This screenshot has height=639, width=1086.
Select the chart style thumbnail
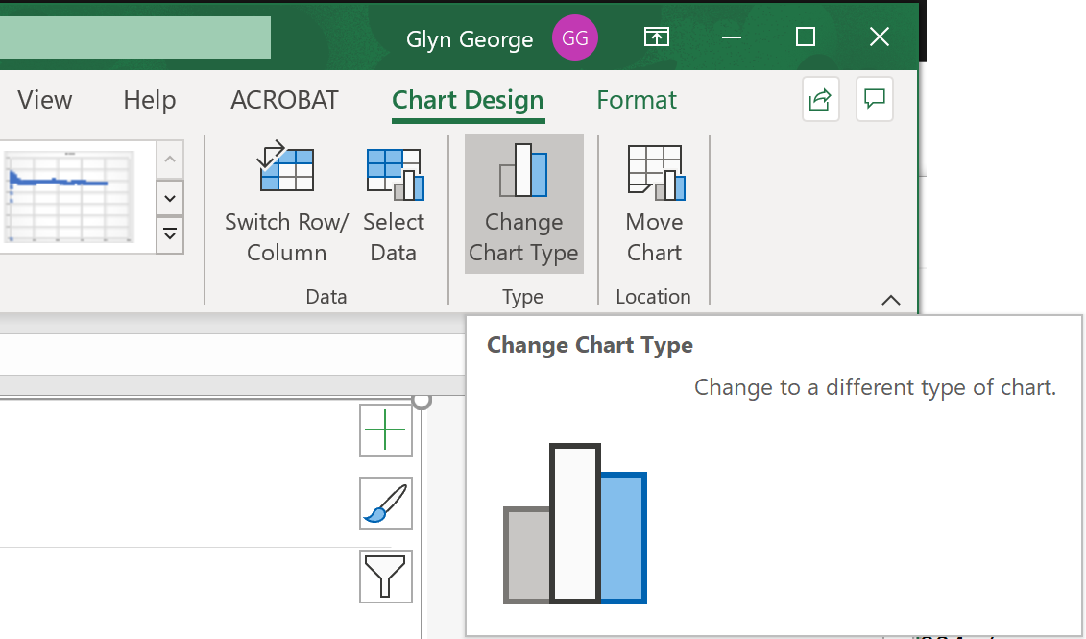click(x=68, y=197)
